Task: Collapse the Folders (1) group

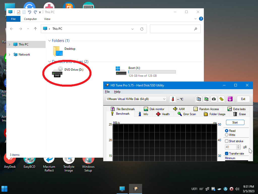Action: [49, 41]
